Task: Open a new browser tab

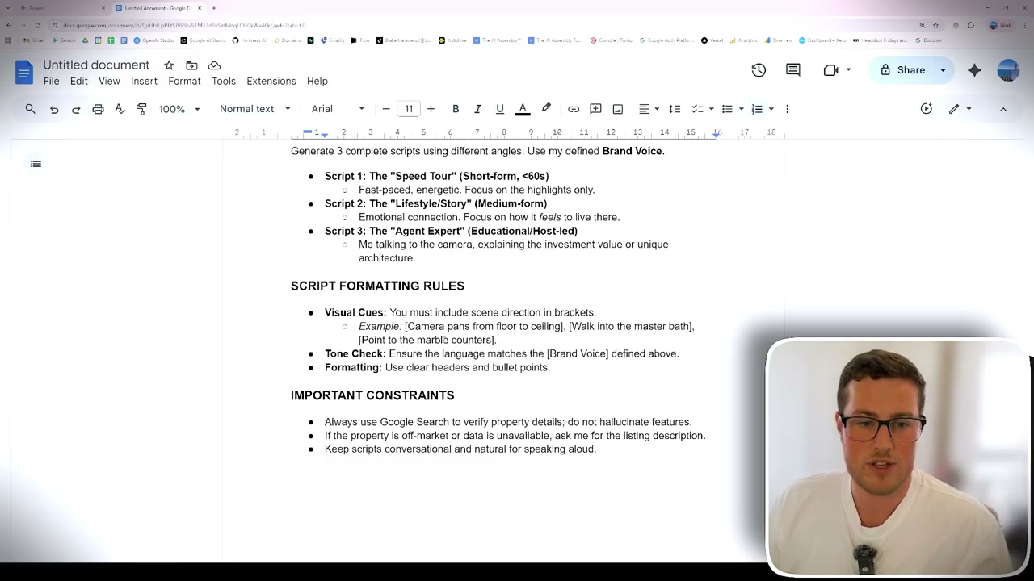Action: click(x=213, y=8)
